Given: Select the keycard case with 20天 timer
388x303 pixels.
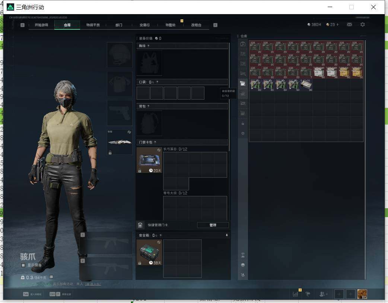Looking at the screenshot, I should pos(149,160).
